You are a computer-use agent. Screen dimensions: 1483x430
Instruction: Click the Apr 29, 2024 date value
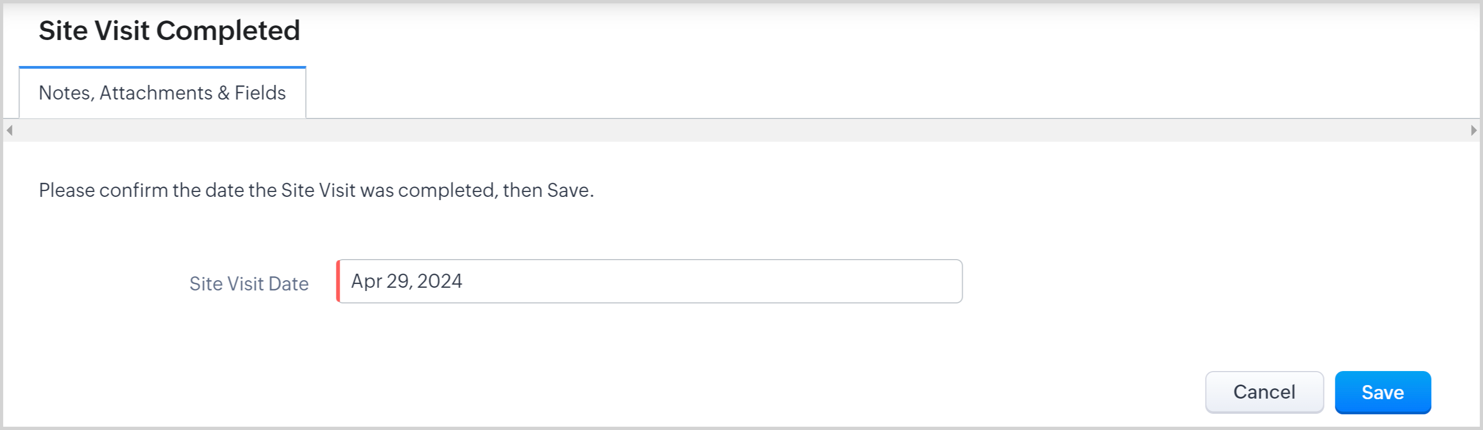click(406, 281)
